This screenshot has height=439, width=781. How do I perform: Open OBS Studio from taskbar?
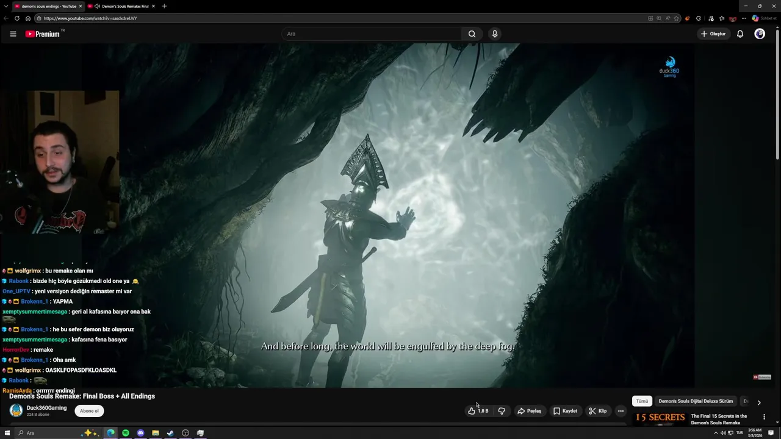point(185,433)
